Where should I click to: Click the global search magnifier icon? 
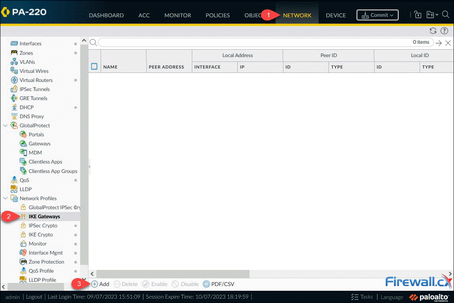click(446, 15)
